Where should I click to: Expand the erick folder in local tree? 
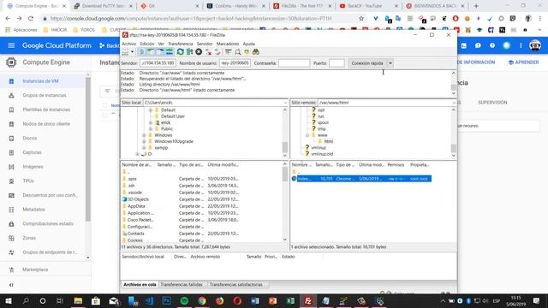point(151,122)
